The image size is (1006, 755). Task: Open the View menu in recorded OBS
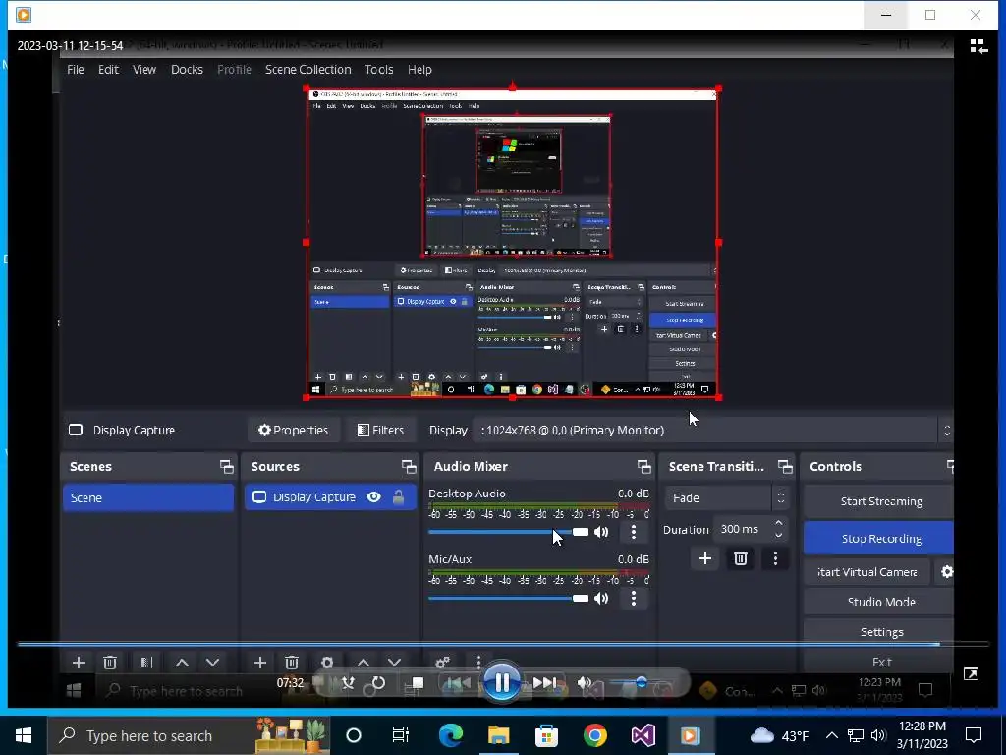(144, 70)
